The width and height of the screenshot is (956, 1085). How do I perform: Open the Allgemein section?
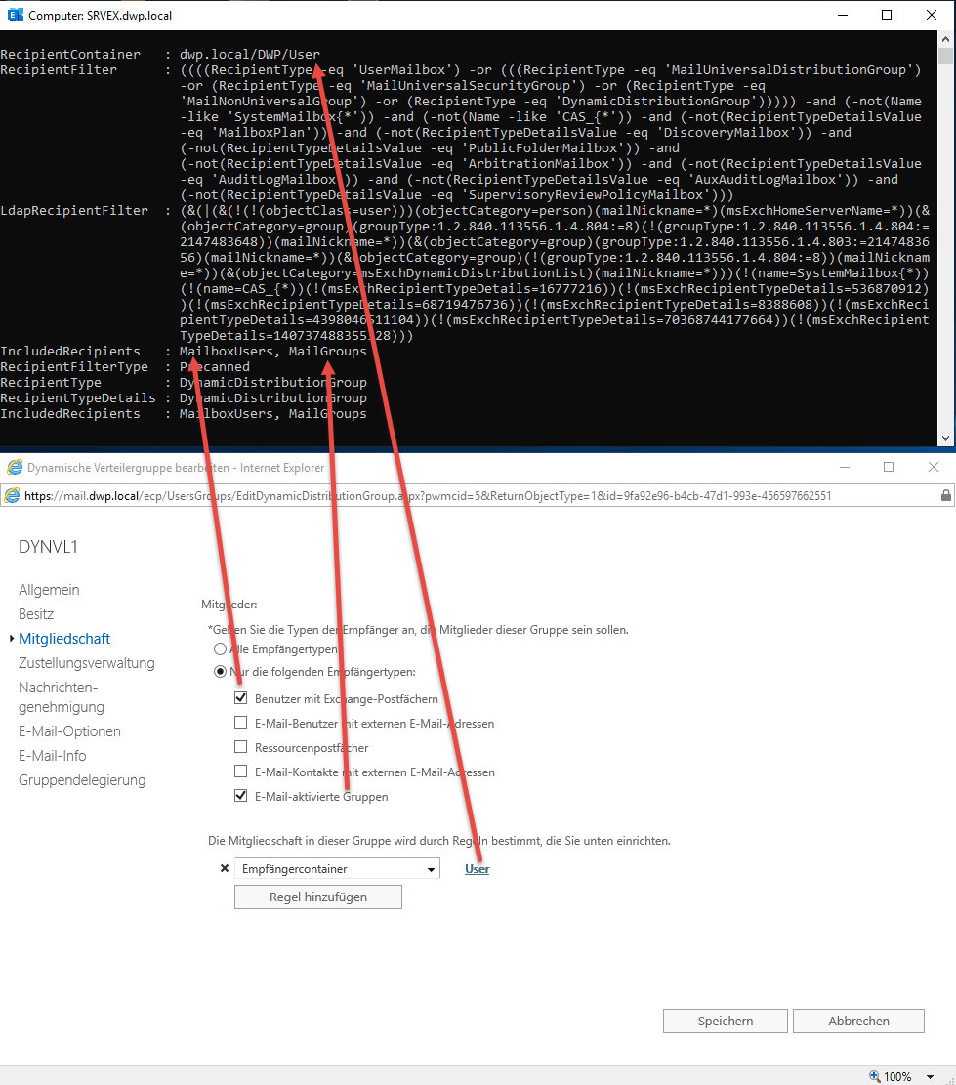click(x=49, y=590)
